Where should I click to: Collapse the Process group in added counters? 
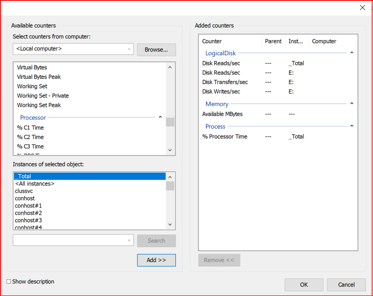pos(352,126)
